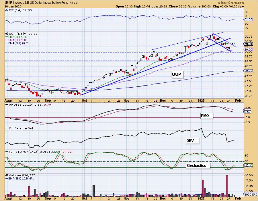Click the Sep label under the price panel

48,100
